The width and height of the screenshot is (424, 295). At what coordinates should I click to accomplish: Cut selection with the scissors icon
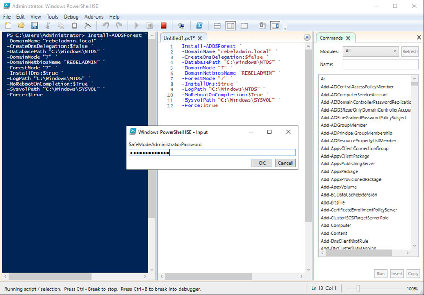[48, 25]
